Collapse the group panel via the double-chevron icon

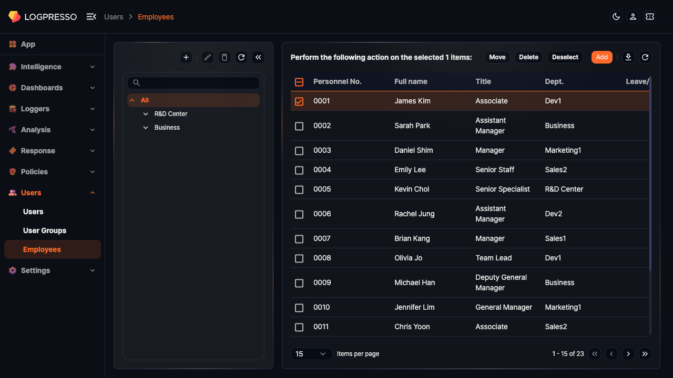coord(258,57)
